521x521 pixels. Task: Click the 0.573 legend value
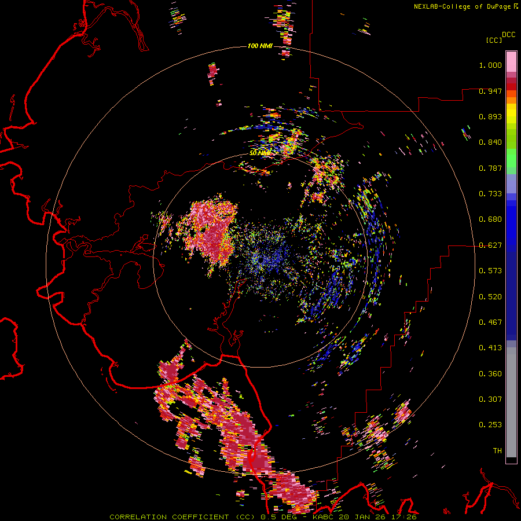point(490,271)
